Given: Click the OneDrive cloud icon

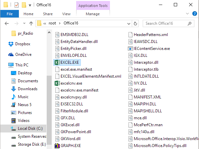Looking at the screenshot, I should tap(11, 55).
